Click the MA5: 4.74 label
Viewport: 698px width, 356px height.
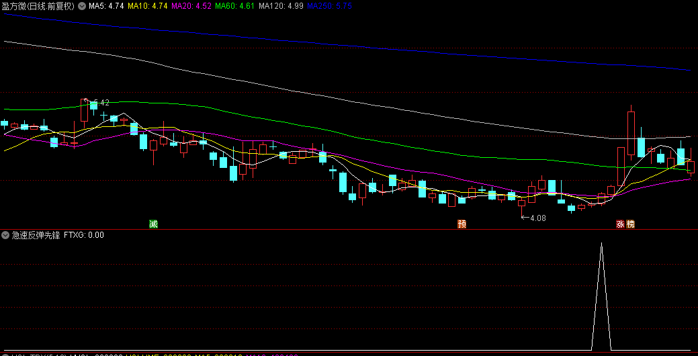(x=106, y=6)
